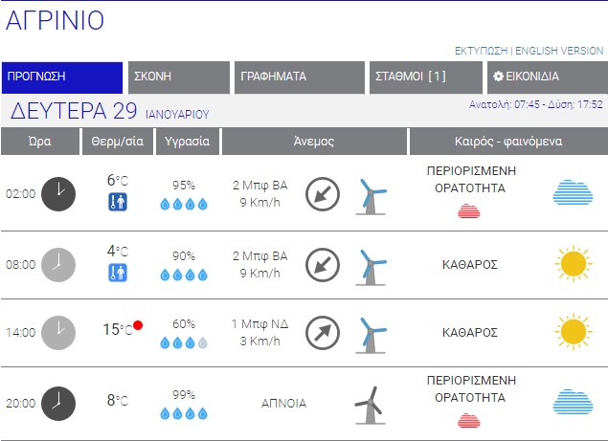This screenshot has height=441, width=608.
Task: Click the northeast wind direction arrow at 08:00
Action: 323,263
